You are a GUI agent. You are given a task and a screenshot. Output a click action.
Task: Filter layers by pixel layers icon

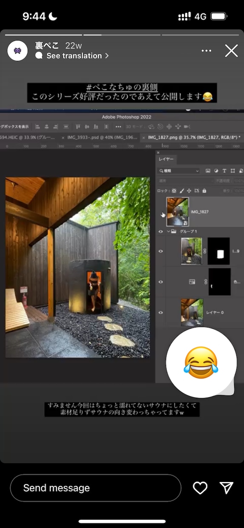tap(208, 171)
